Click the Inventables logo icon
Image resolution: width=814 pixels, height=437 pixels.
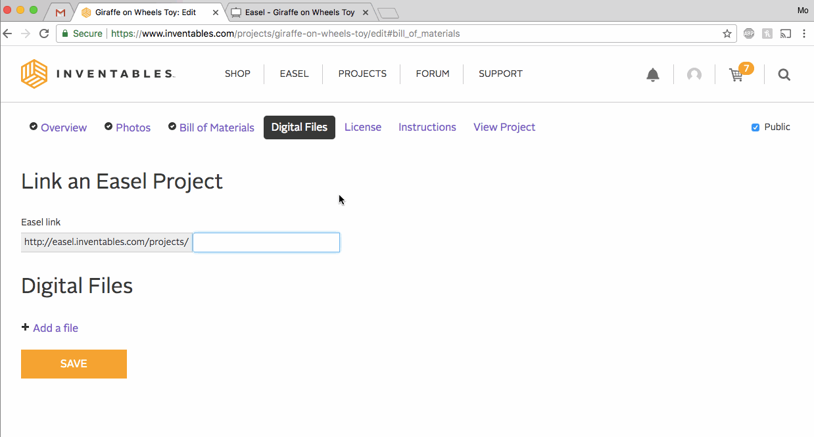pyautogui.click(x=34, y=74)
